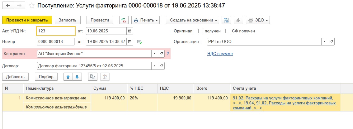Go back with the left arrow
Screen dimensions: 353x129
[x=8, y=6]
